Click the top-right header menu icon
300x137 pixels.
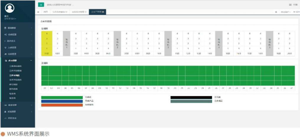290,5
